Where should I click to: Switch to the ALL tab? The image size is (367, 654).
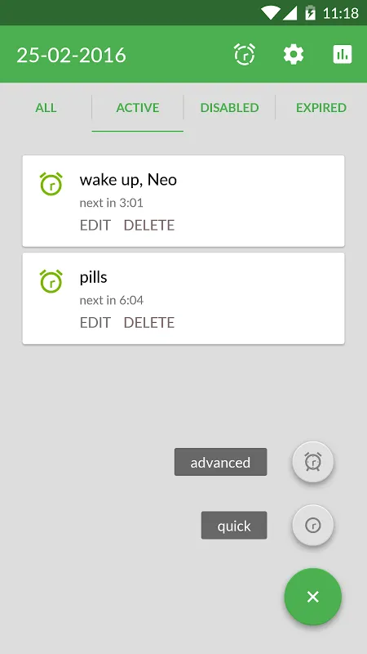click(46, 108)
